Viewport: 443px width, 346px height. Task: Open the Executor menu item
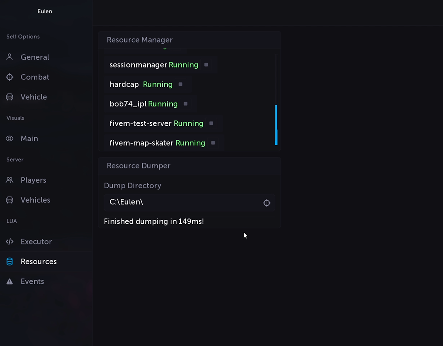coord(36,242)
